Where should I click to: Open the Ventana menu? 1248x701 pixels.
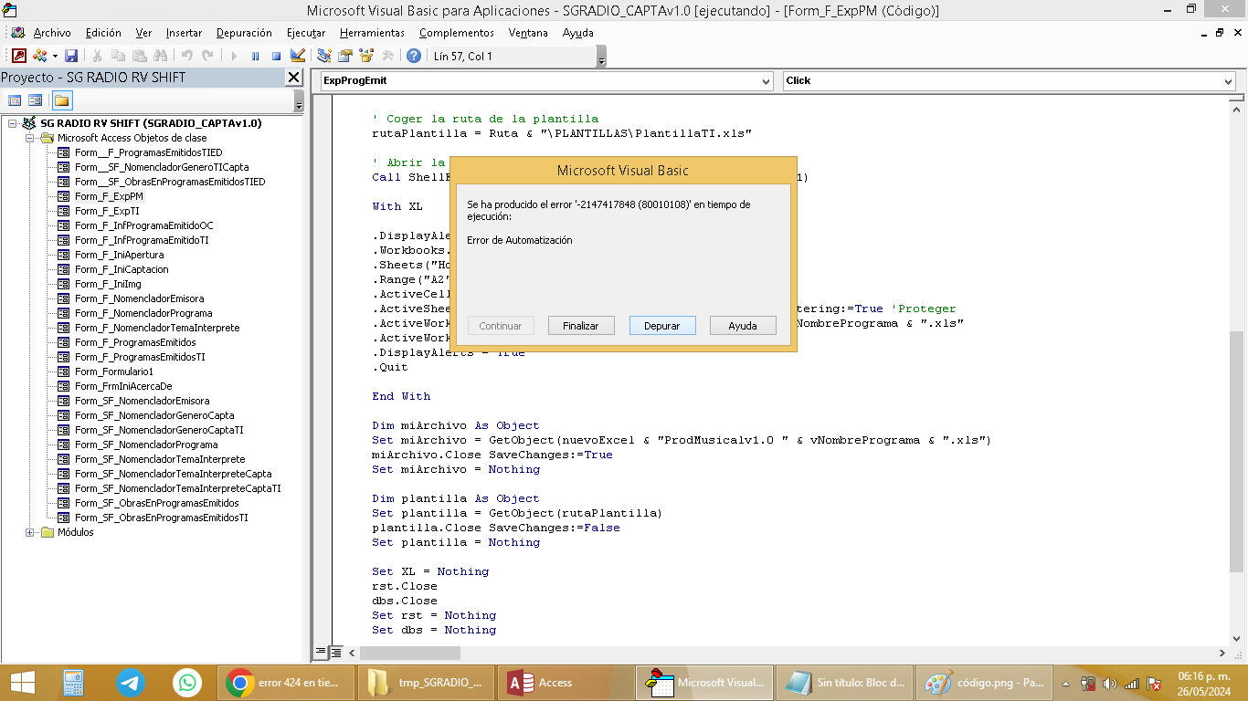point(528,33)
